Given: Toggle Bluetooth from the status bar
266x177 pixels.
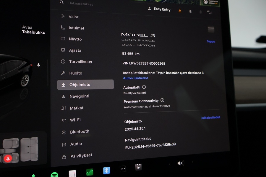Looking at the screenshot, I should tap(200, 12).
